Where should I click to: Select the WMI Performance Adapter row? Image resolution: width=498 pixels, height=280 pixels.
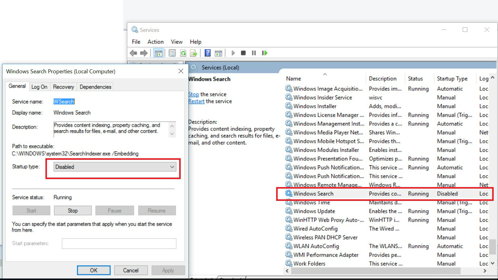click(386, 255)
